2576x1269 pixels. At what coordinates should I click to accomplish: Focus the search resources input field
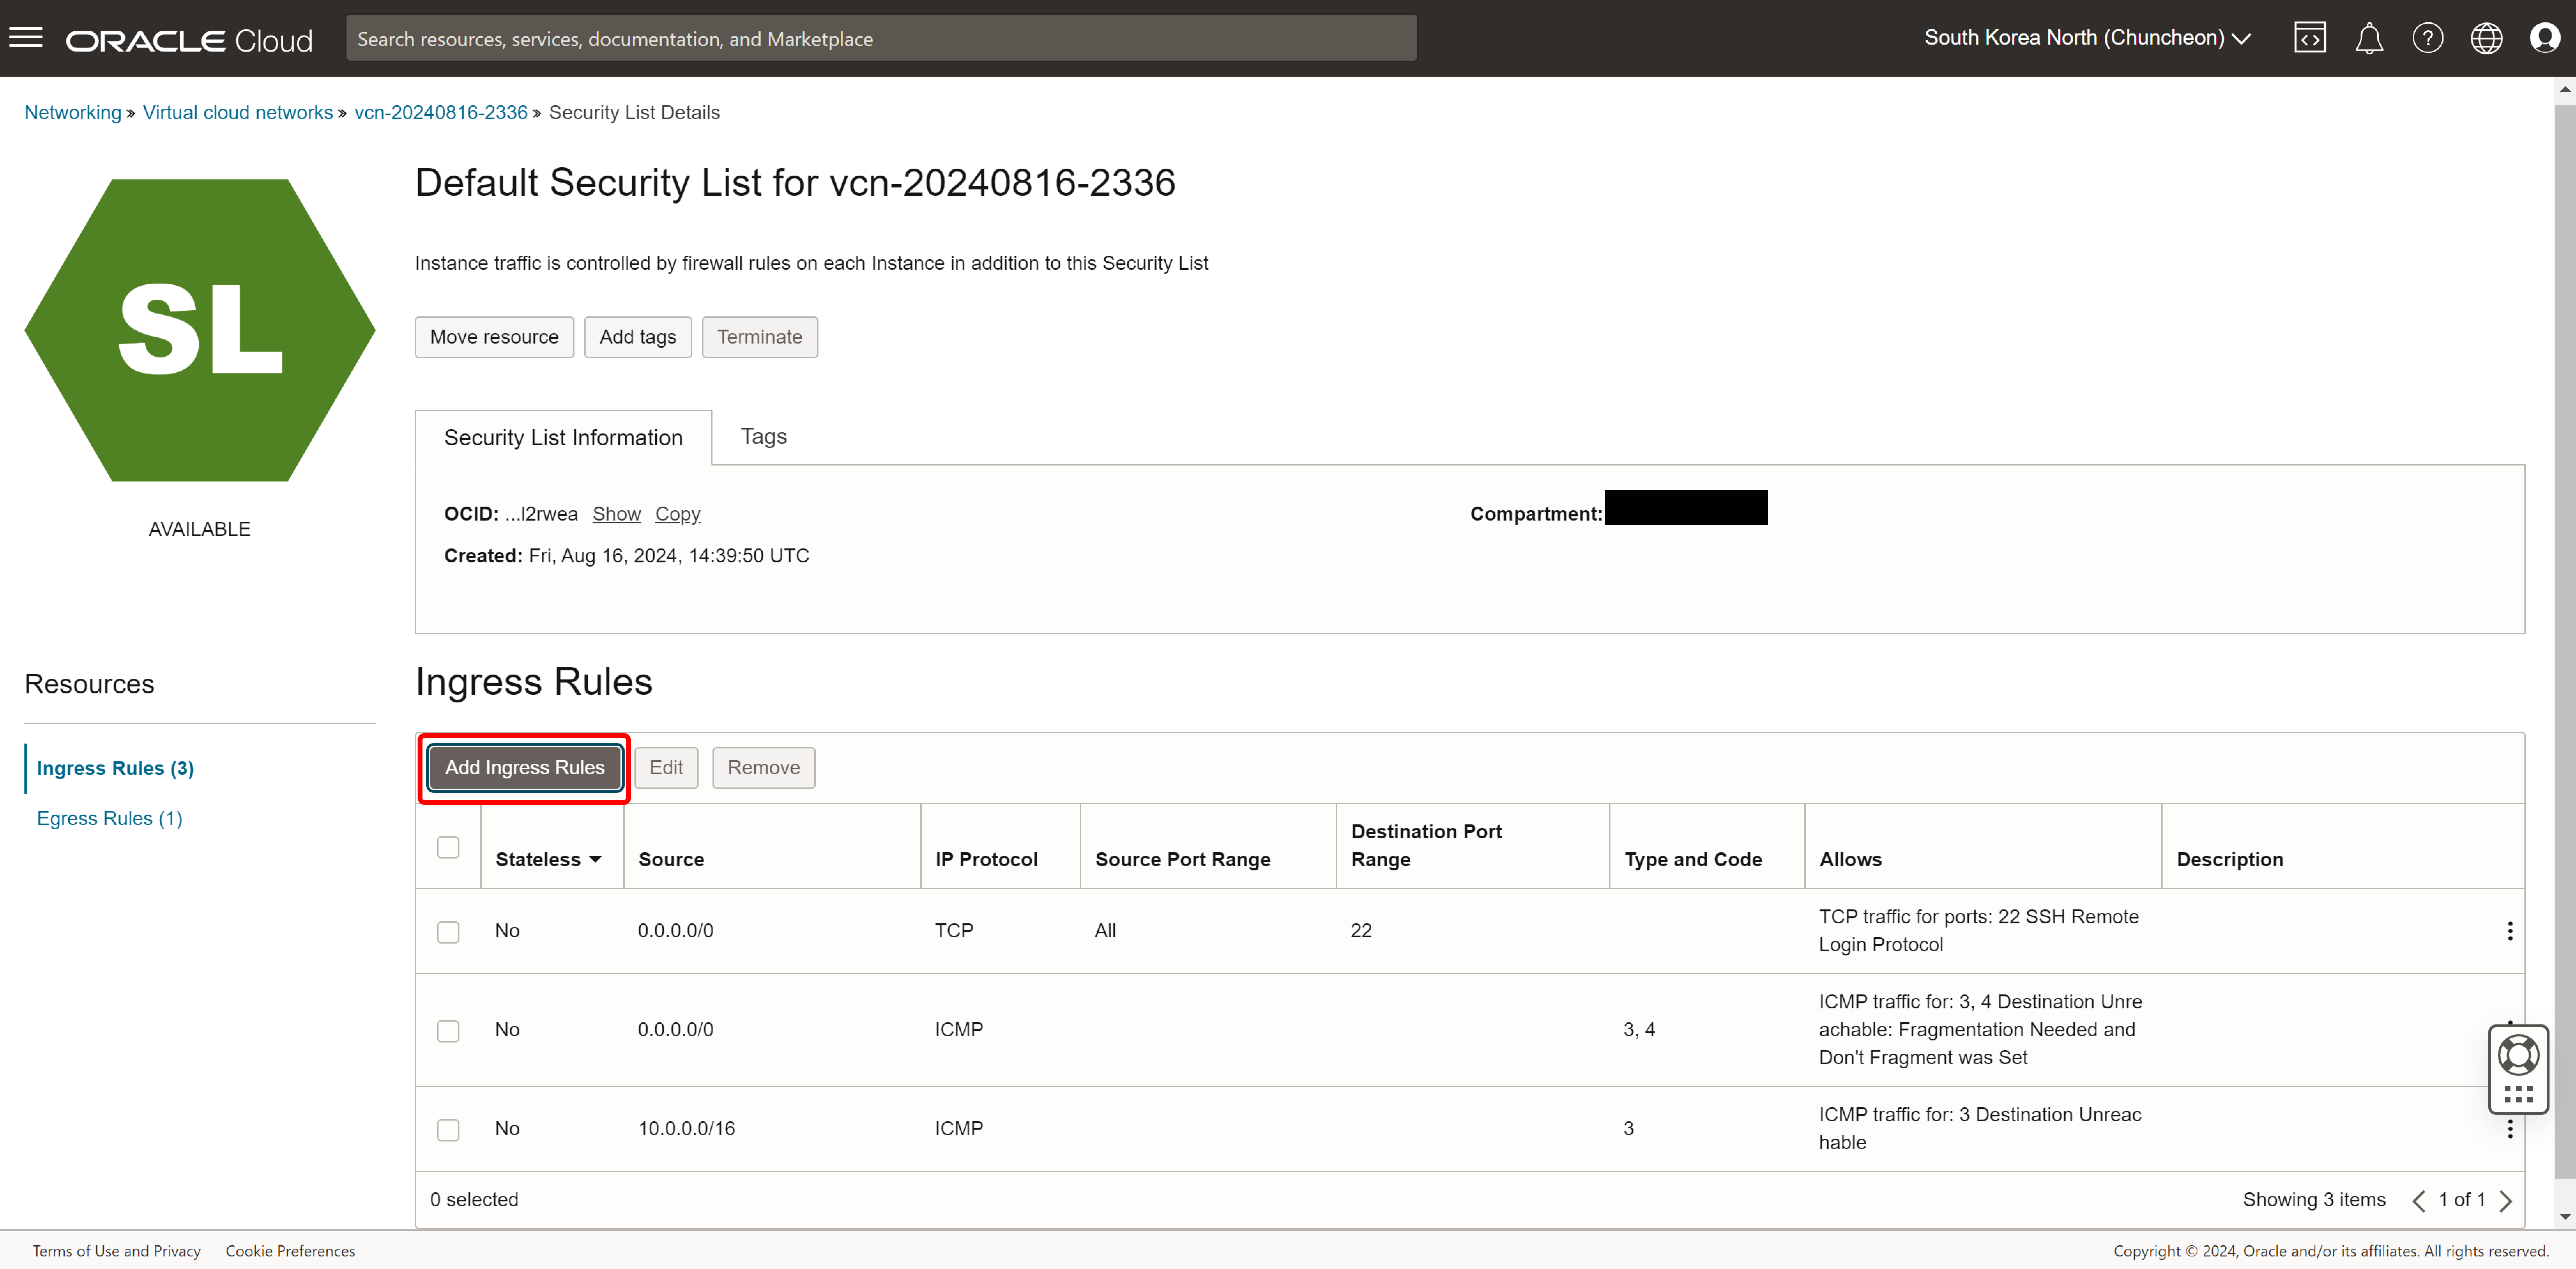(x=880, y=38)
